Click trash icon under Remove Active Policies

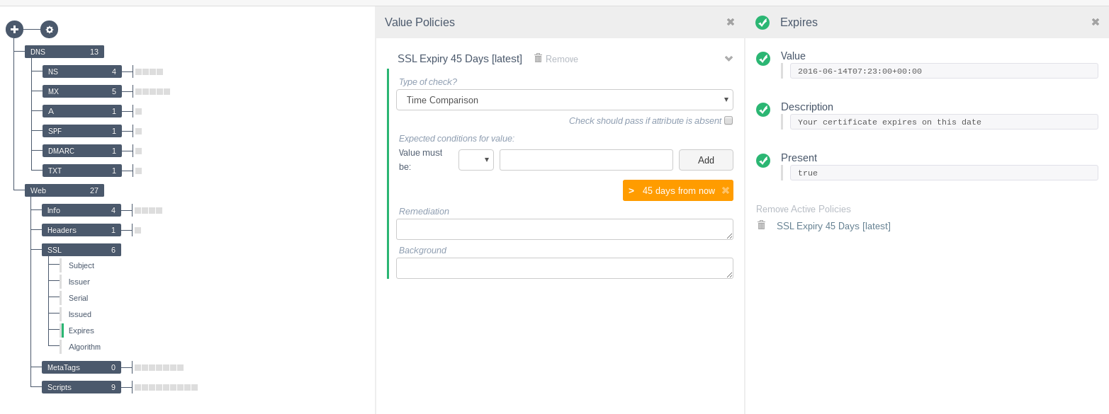pyautogui.click(x=762, y=225)
